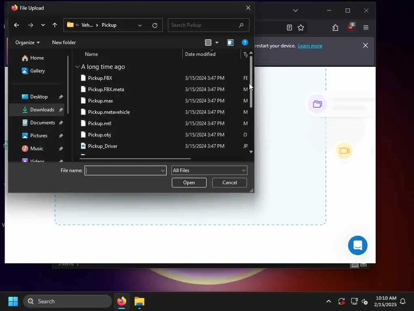The width and height of the screenshot is (414, 311).
Task: Expand the address bar path dropdown
Action: (x=139, y=26)
